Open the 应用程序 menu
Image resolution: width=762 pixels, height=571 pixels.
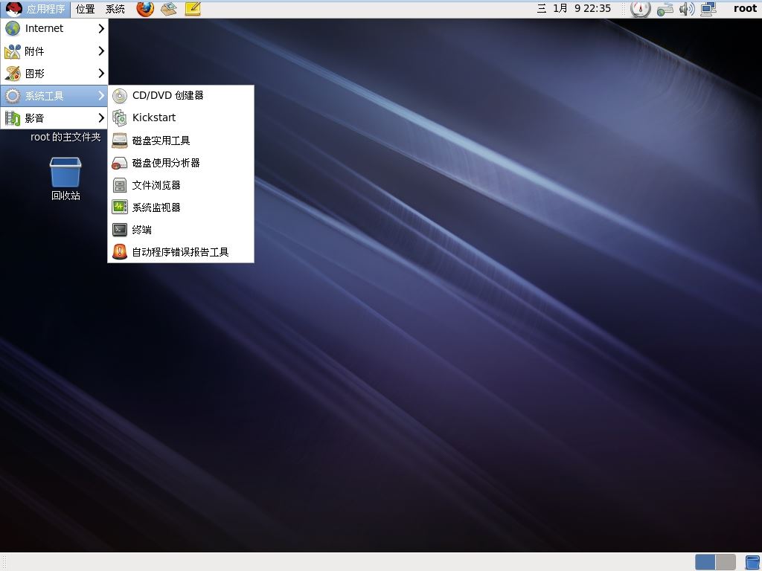point(36,9)
